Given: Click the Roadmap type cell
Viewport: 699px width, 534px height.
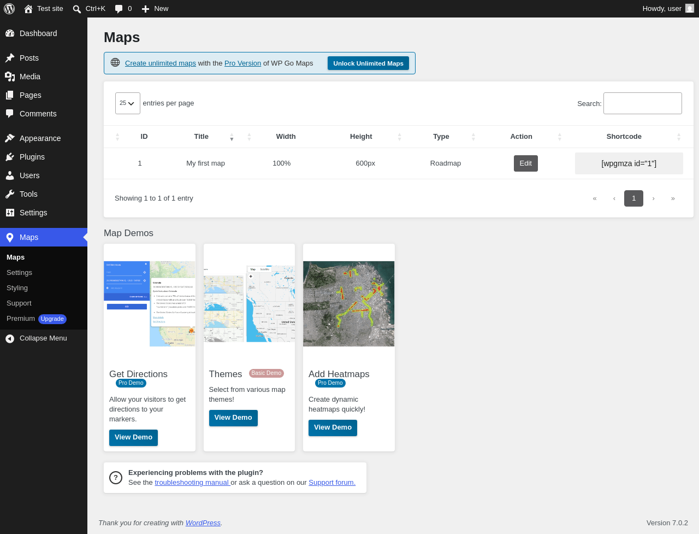Looking at the screenshot, I should click(446, 163).
